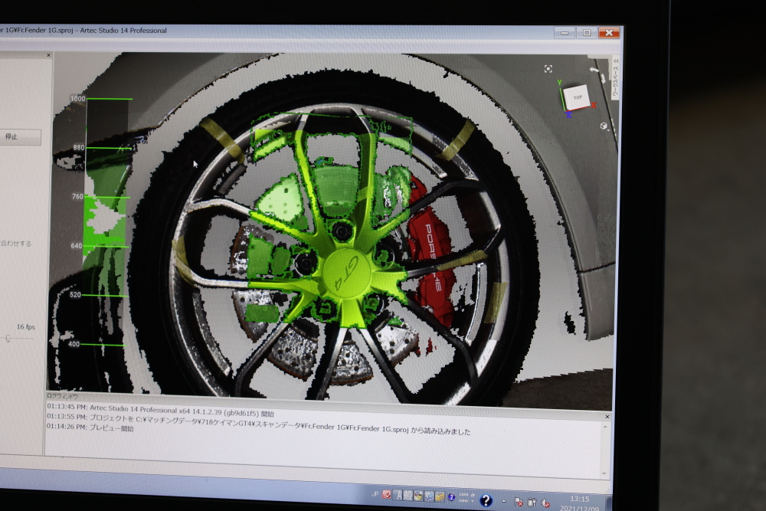Click log window scroll down arrow

[x=604, y=473]
